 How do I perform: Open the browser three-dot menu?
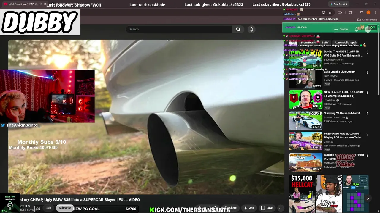pos(375,12)
